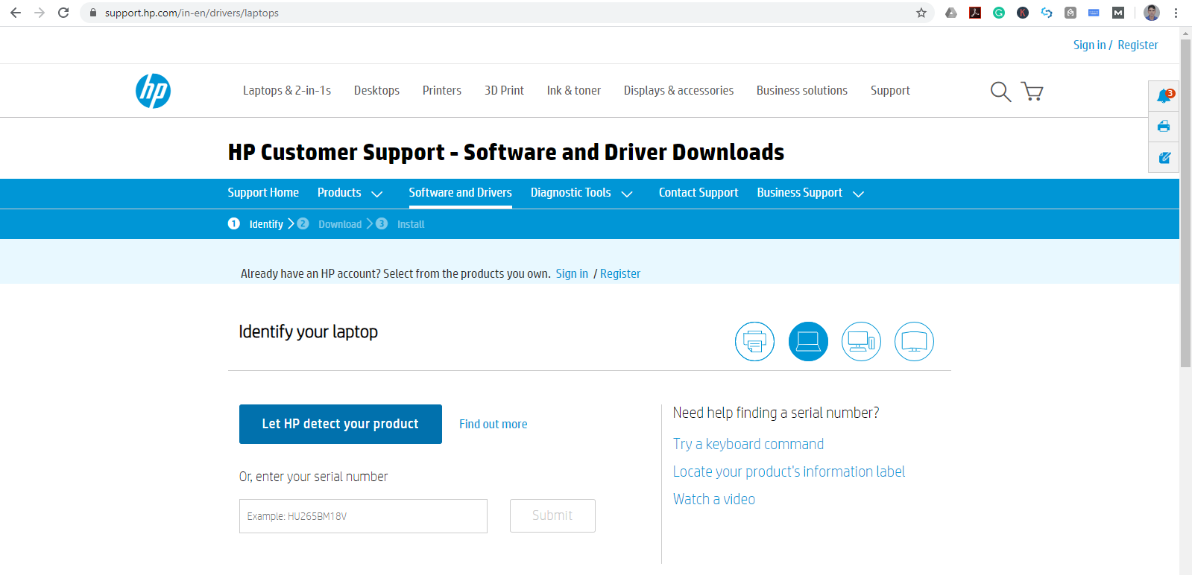
Task: Click the vertical page scrollbar thumb
Action: coord(1185,203)
